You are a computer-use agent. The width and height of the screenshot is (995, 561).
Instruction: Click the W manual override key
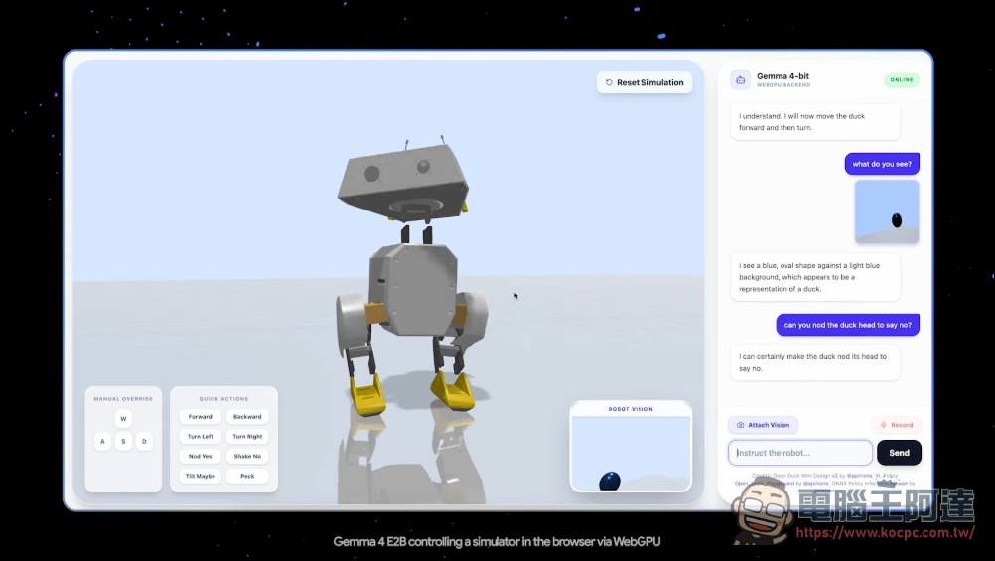point(124,419)
